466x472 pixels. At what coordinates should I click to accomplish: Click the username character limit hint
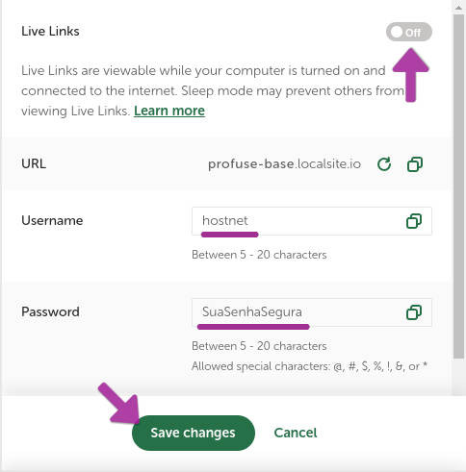(259, 255)
